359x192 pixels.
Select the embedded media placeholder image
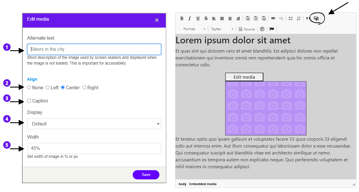tap(266, 108)
